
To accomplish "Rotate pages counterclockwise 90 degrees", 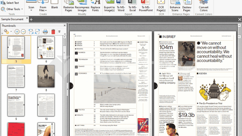I will pyautogui.click(x=31, y=32).
